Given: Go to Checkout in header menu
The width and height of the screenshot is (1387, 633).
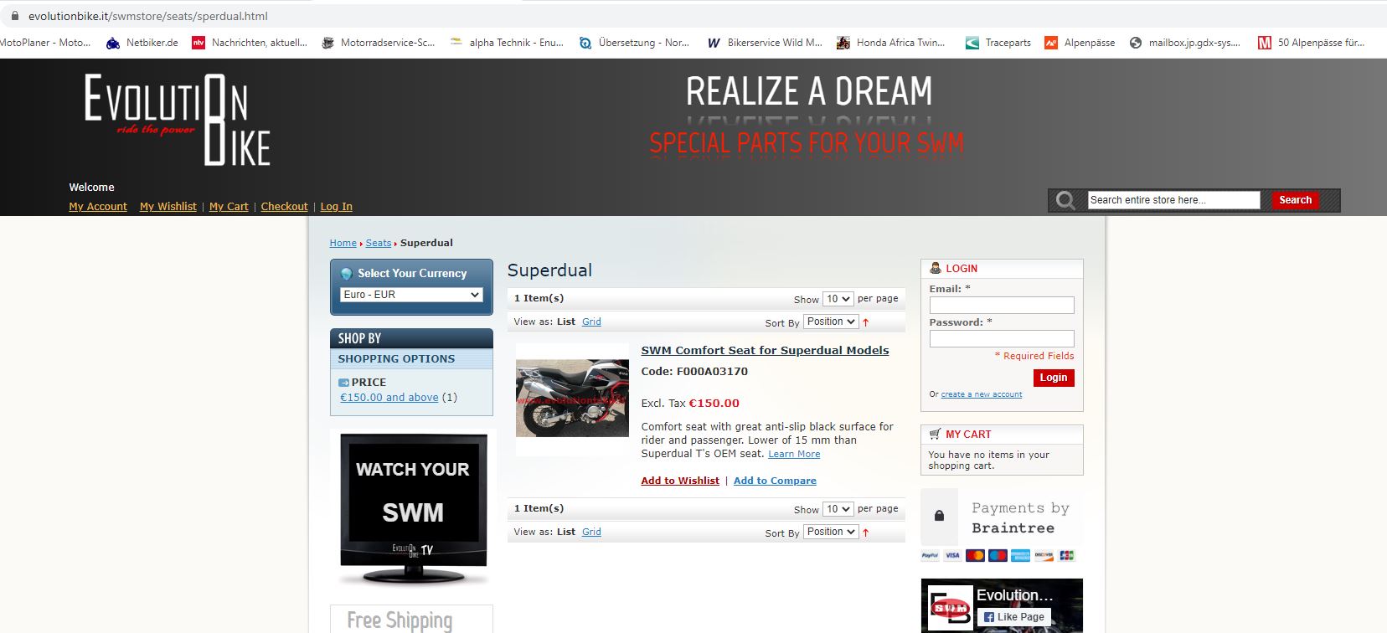Looking at the screenshot, I should (284, 207).
